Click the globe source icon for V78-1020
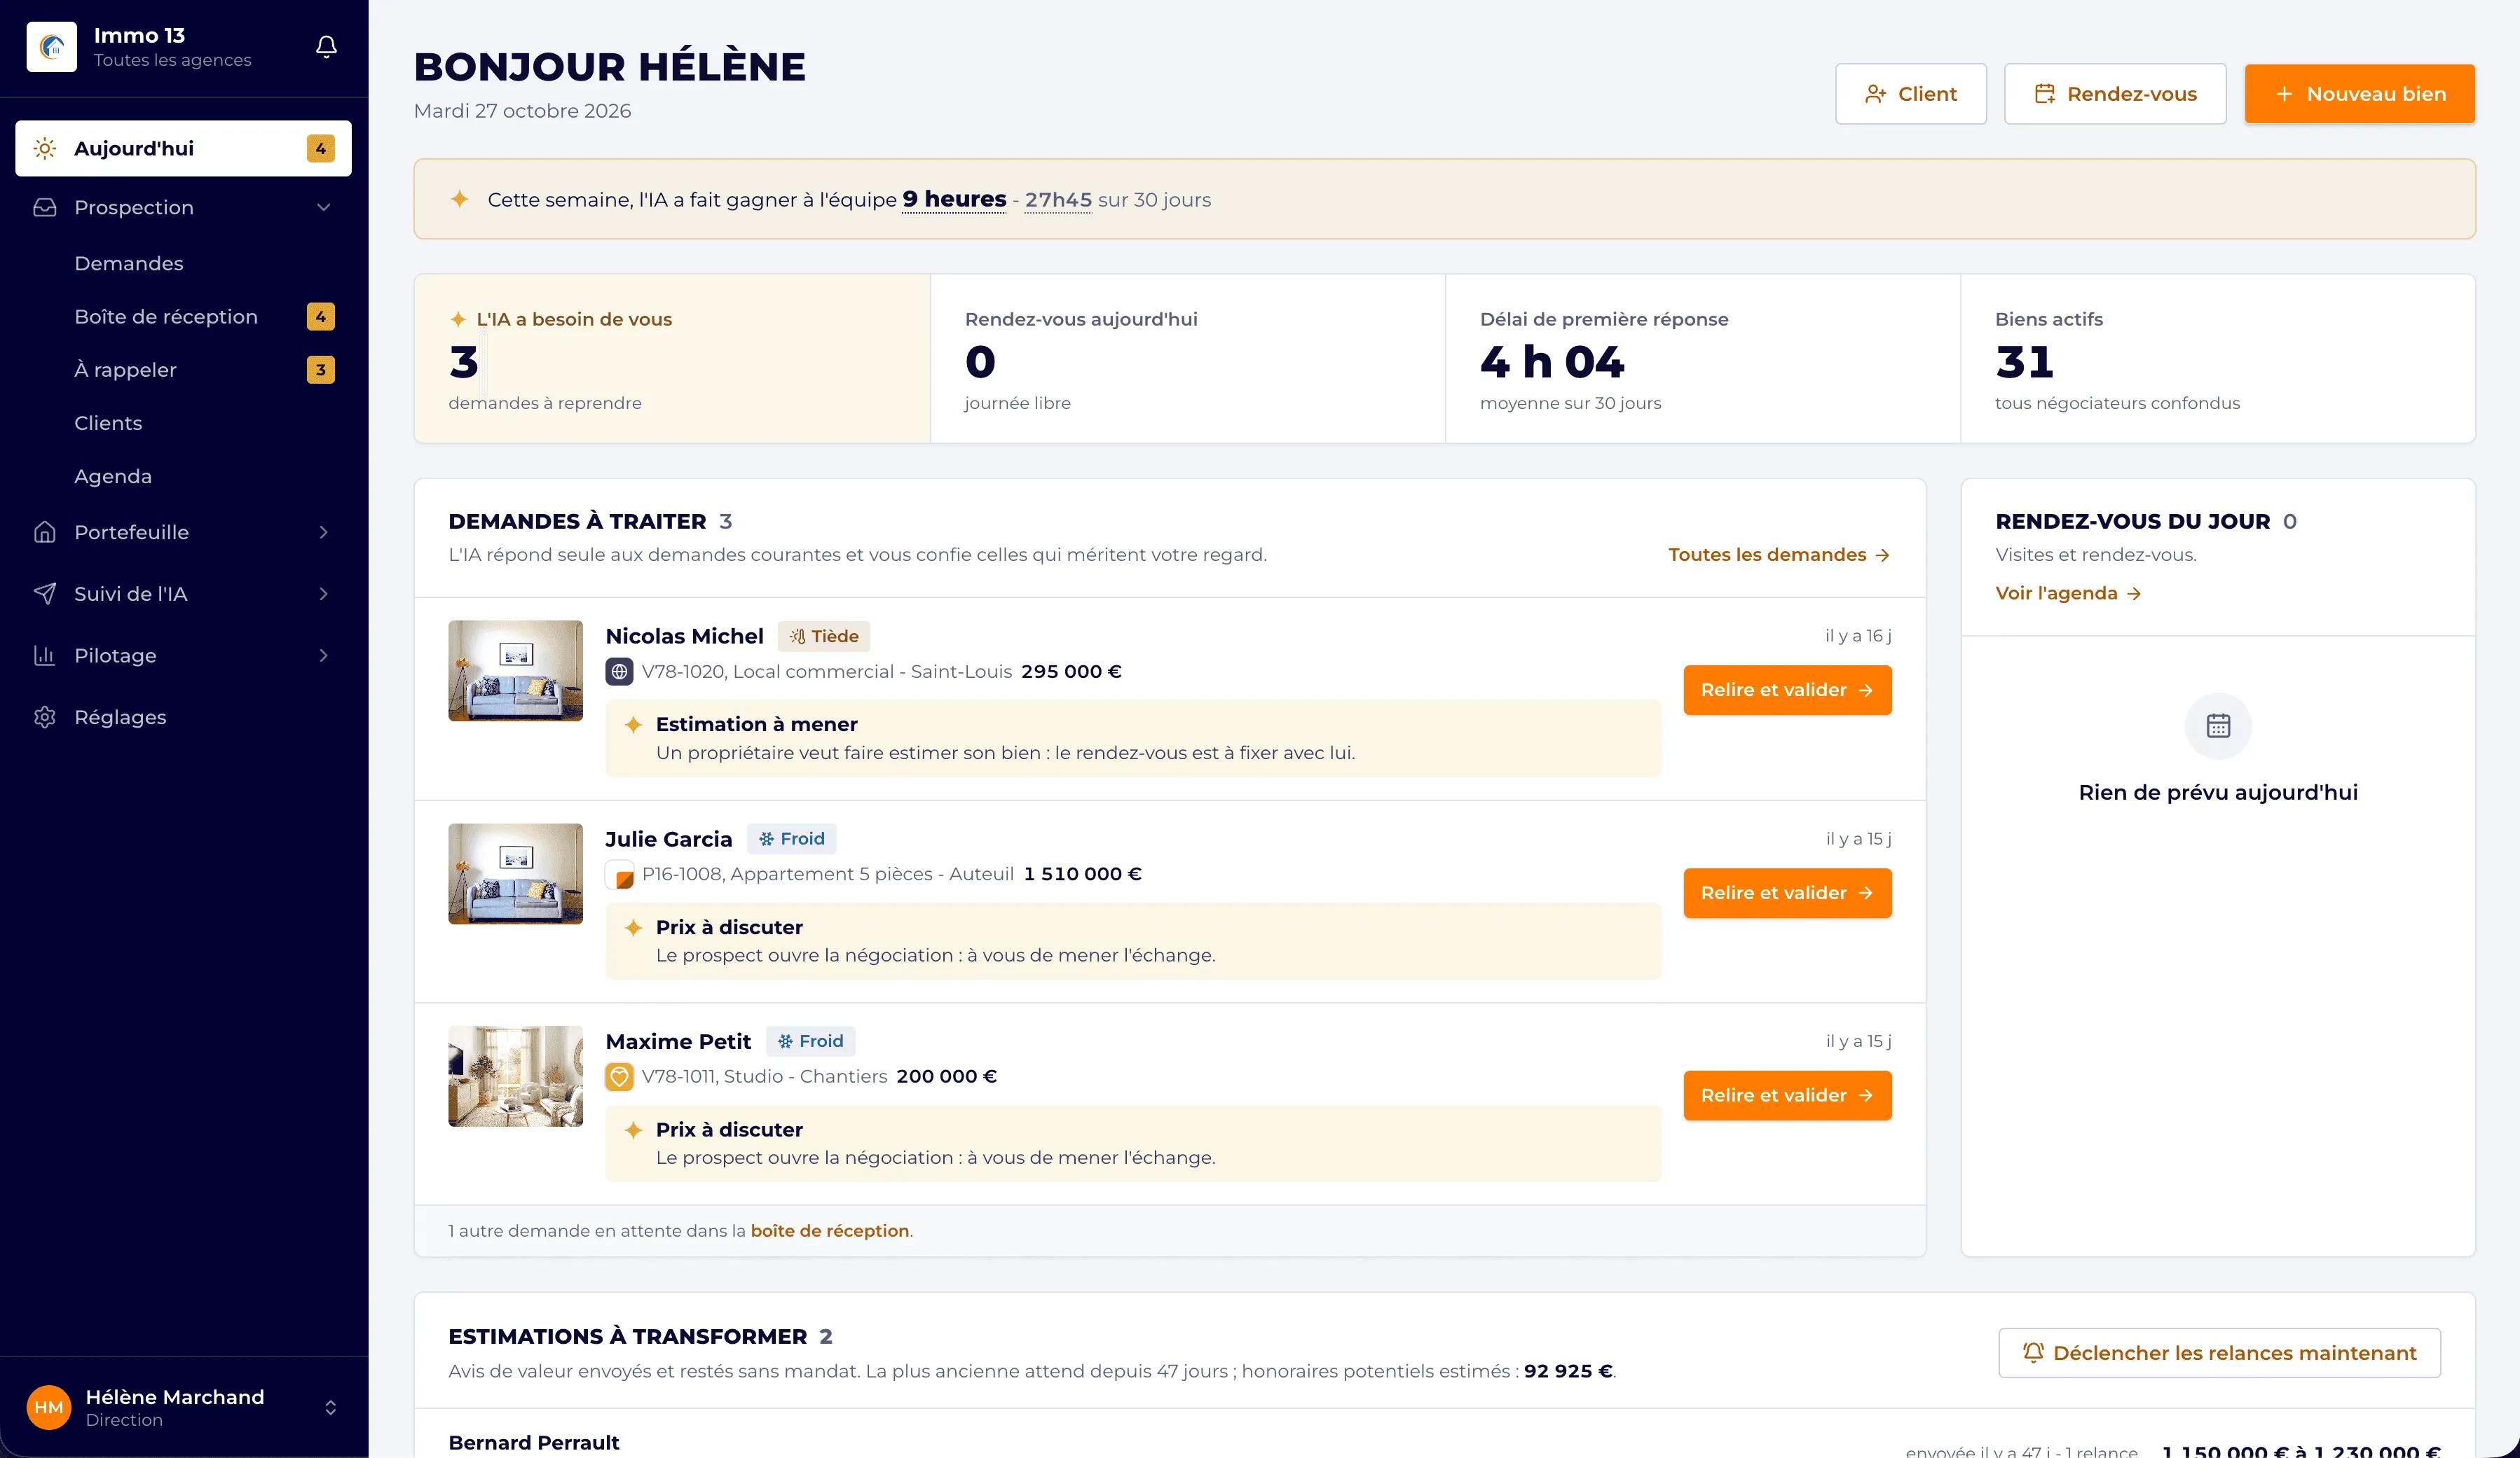The image size is (2520, 1458). tap(619, 672)
